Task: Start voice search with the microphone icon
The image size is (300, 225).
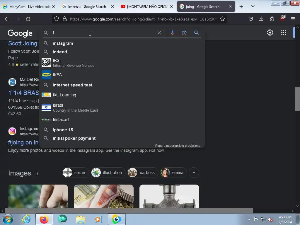Action: (x=172, y=33)
